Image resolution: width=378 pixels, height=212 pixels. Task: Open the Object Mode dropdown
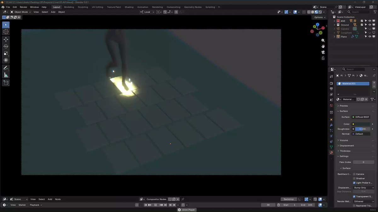pyautogui.click(x=20, y=12)
